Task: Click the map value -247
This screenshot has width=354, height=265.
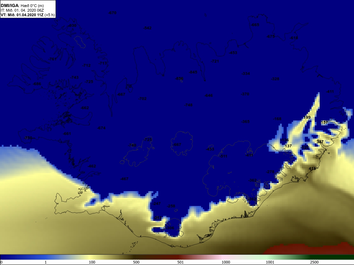Action: (x=157, y=204)
